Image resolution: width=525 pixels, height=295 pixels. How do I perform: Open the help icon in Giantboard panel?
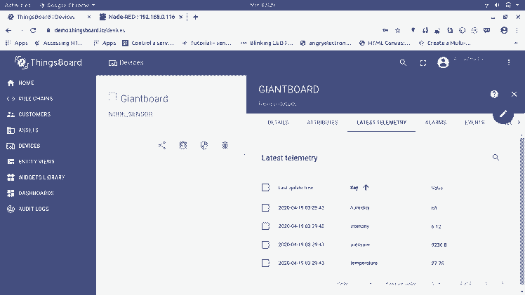coord(494,94)
